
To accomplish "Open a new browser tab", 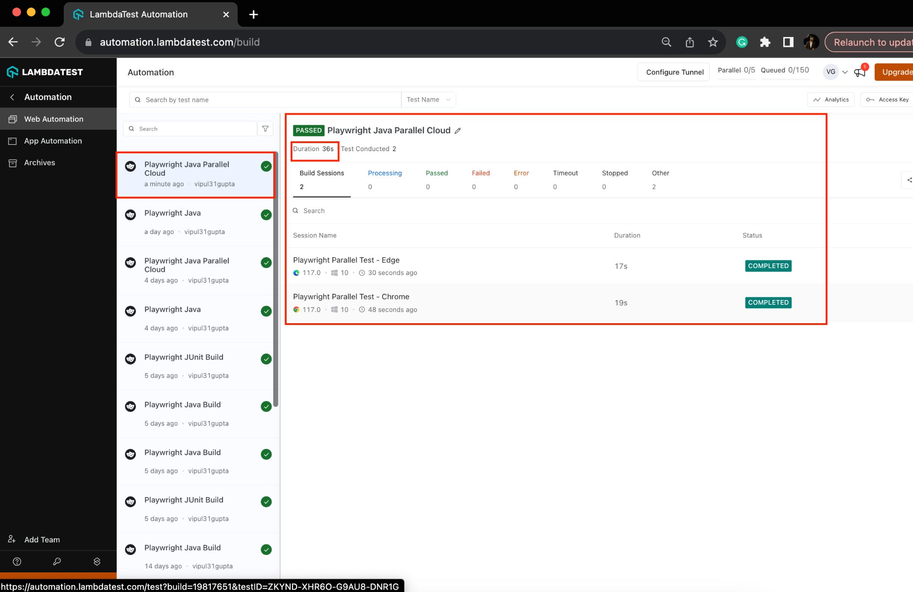I will pos(254,14).
